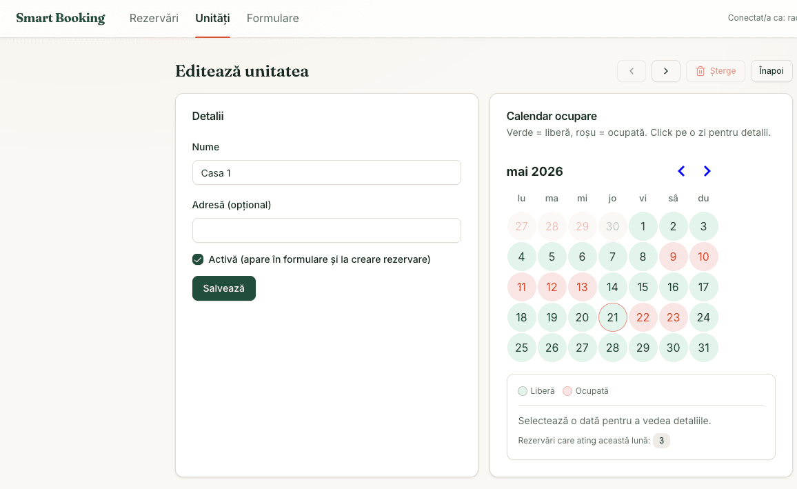797x489 pixels.
Task: Select day 5 in calendar
Action: (x=552, y=257)
